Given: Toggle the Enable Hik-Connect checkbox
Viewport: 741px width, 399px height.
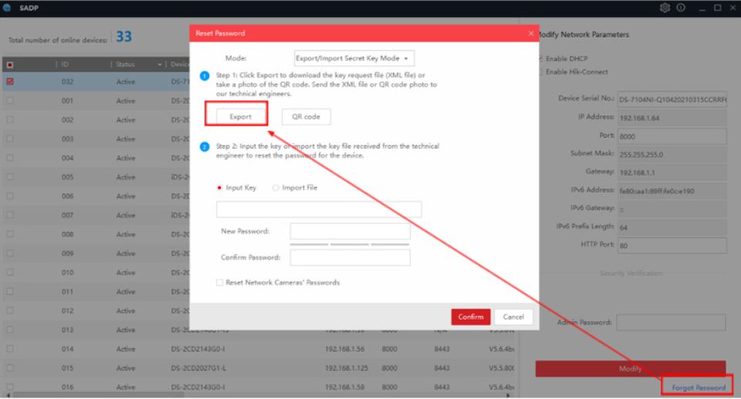Looking at the screenshot, I should pyautogui.click(x=541, y=72).
